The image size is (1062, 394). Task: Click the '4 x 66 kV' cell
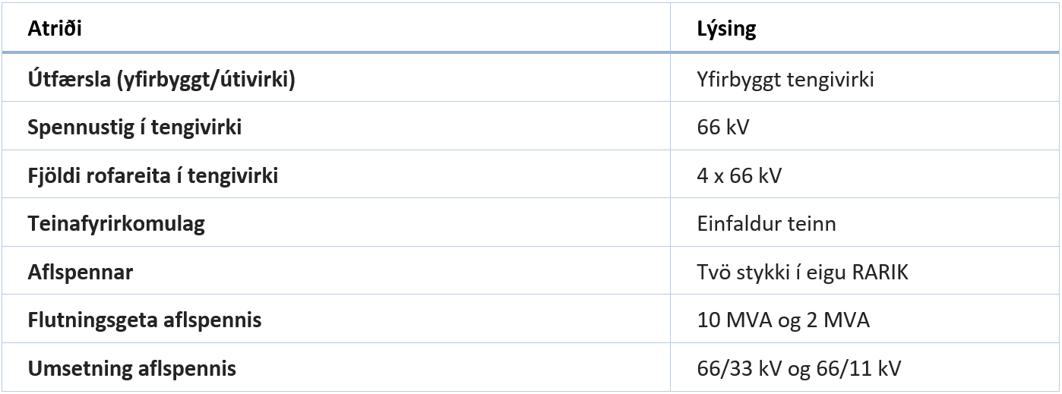click(738, 175)
